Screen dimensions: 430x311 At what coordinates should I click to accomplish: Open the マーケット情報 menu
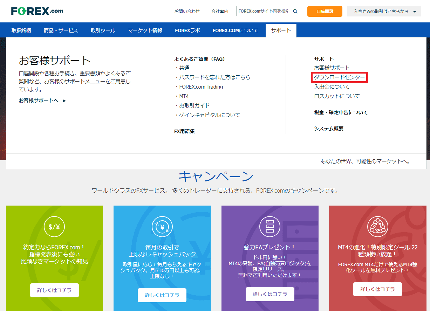click(x=145, y=30)
